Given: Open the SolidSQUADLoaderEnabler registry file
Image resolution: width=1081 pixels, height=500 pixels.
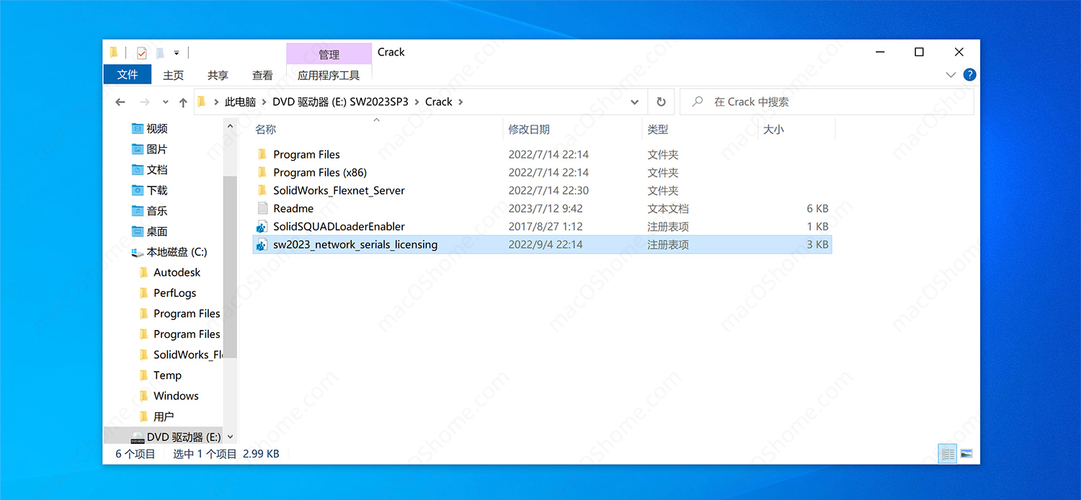Looking at the screenshot, I should [339, 226].
